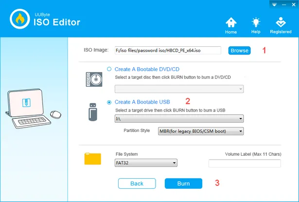Click the 'Select a target drive' USB hint text
Viewport: 299px width, 202px height.
(170, 110)
